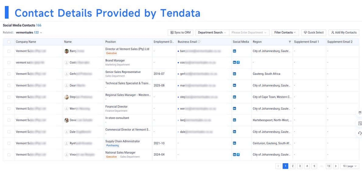
Task: Toggle the select-all header checkbox
Action: pyautogui.click(x=9, y=42)
